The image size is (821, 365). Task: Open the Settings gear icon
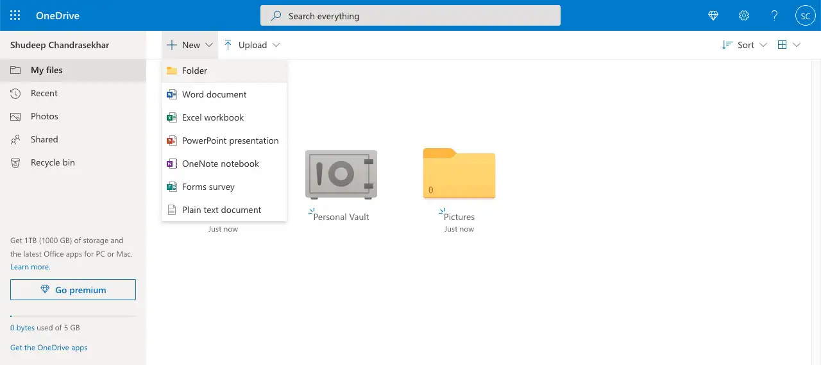tap(744, 15)
